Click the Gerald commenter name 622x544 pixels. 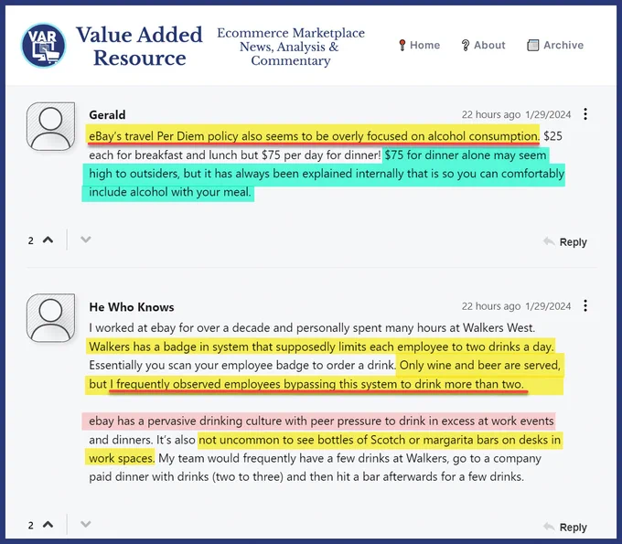pyautogui.click(x=107, y=115)
